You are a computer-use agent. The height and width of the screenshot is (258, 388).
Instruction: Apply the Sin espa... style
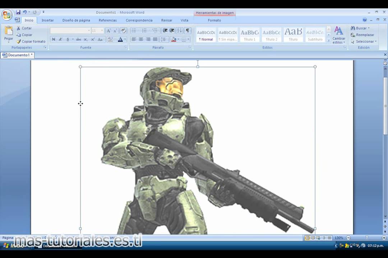tap(228, 35)
